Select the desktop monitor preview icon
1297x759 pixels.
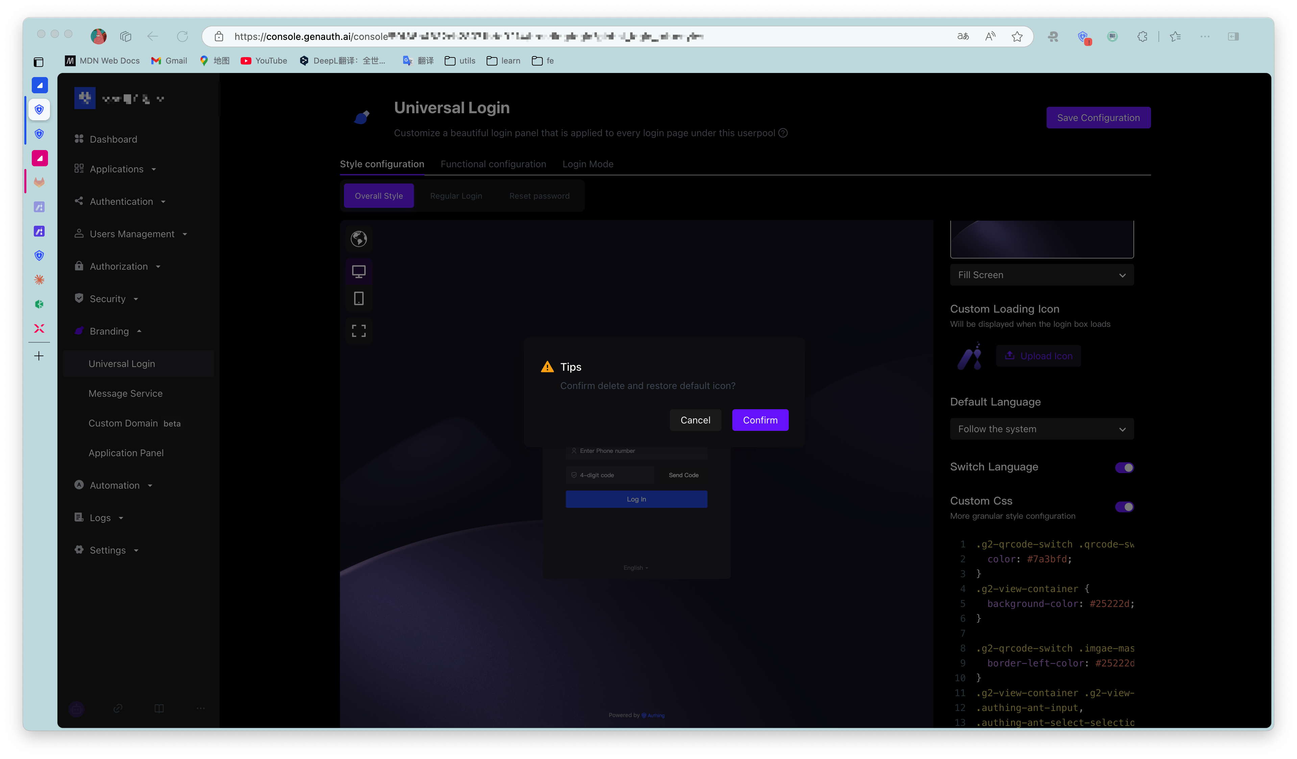359,271
